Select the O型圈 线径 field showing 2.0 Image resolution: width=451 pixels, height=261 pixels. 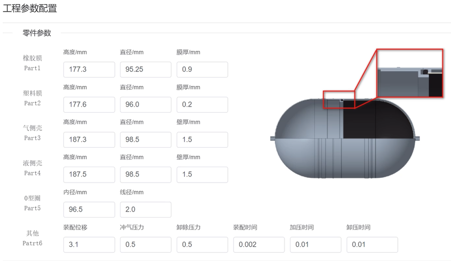click(x=146, y=210)
